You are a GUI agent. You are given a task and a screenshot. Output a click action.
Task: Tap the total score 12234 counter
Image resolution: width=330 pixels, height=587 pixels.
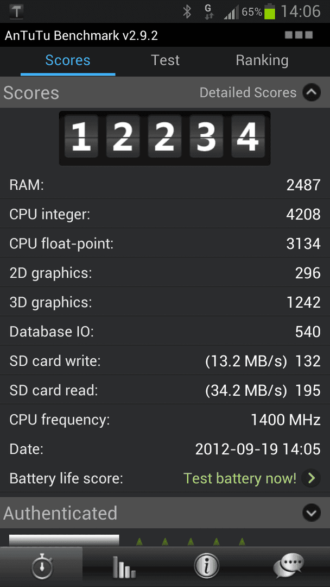click(165, 138)
